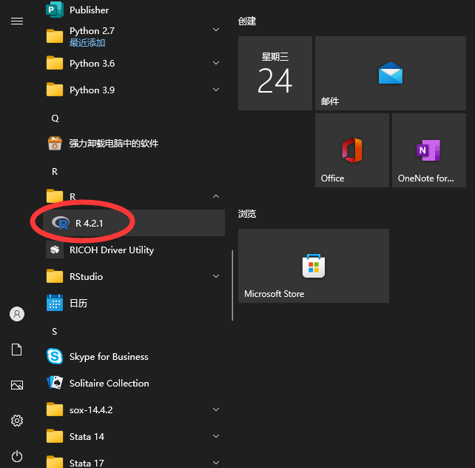This screenshot has height=468, width=475.
Task: Jump to letter S section header
Action: (x=55, y=331)
